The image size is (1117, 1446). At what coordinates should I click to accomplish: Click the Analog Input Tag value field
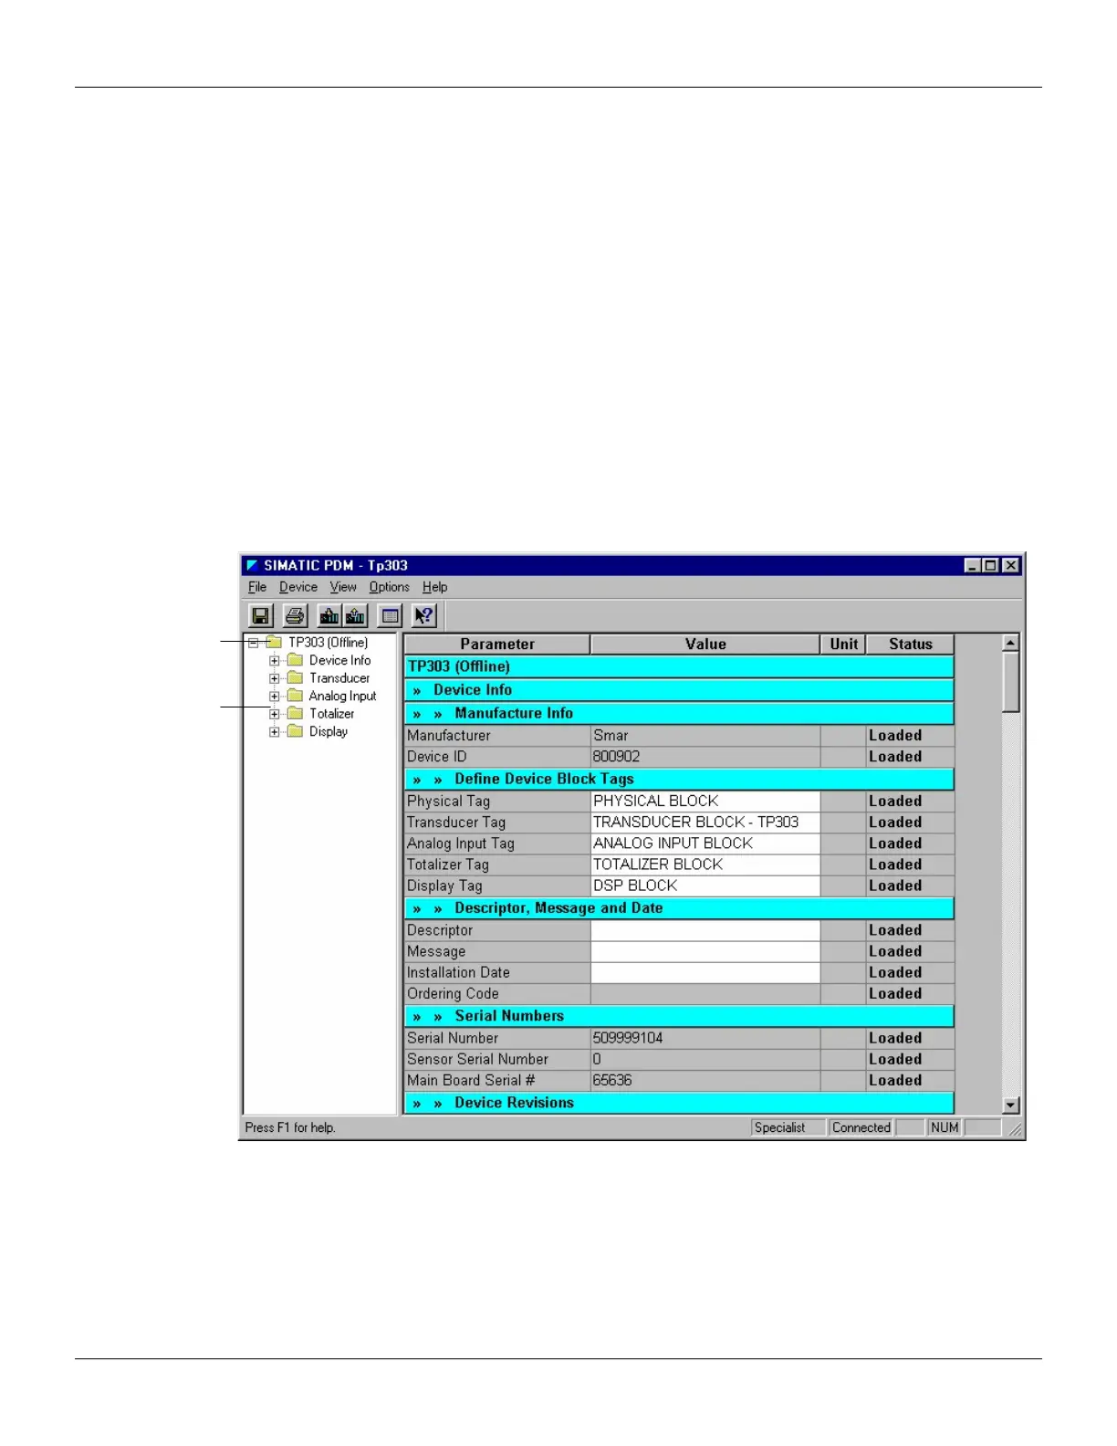click(705, 843)
